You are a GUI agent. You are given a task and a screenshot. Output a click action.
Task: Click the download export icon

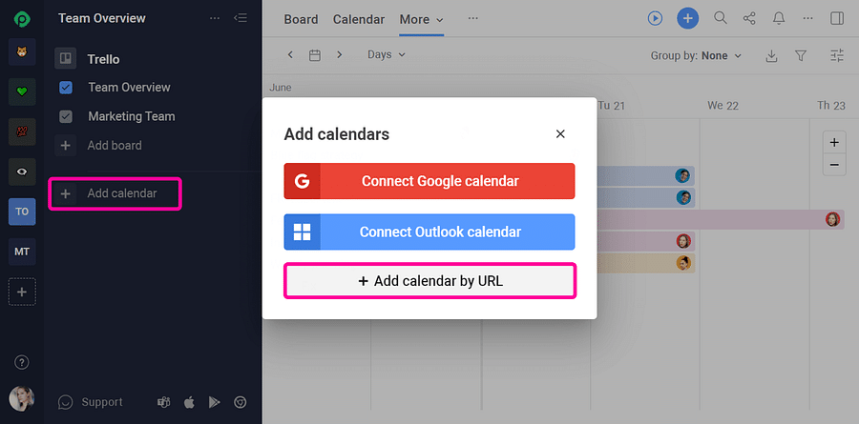tap(771, 56)
